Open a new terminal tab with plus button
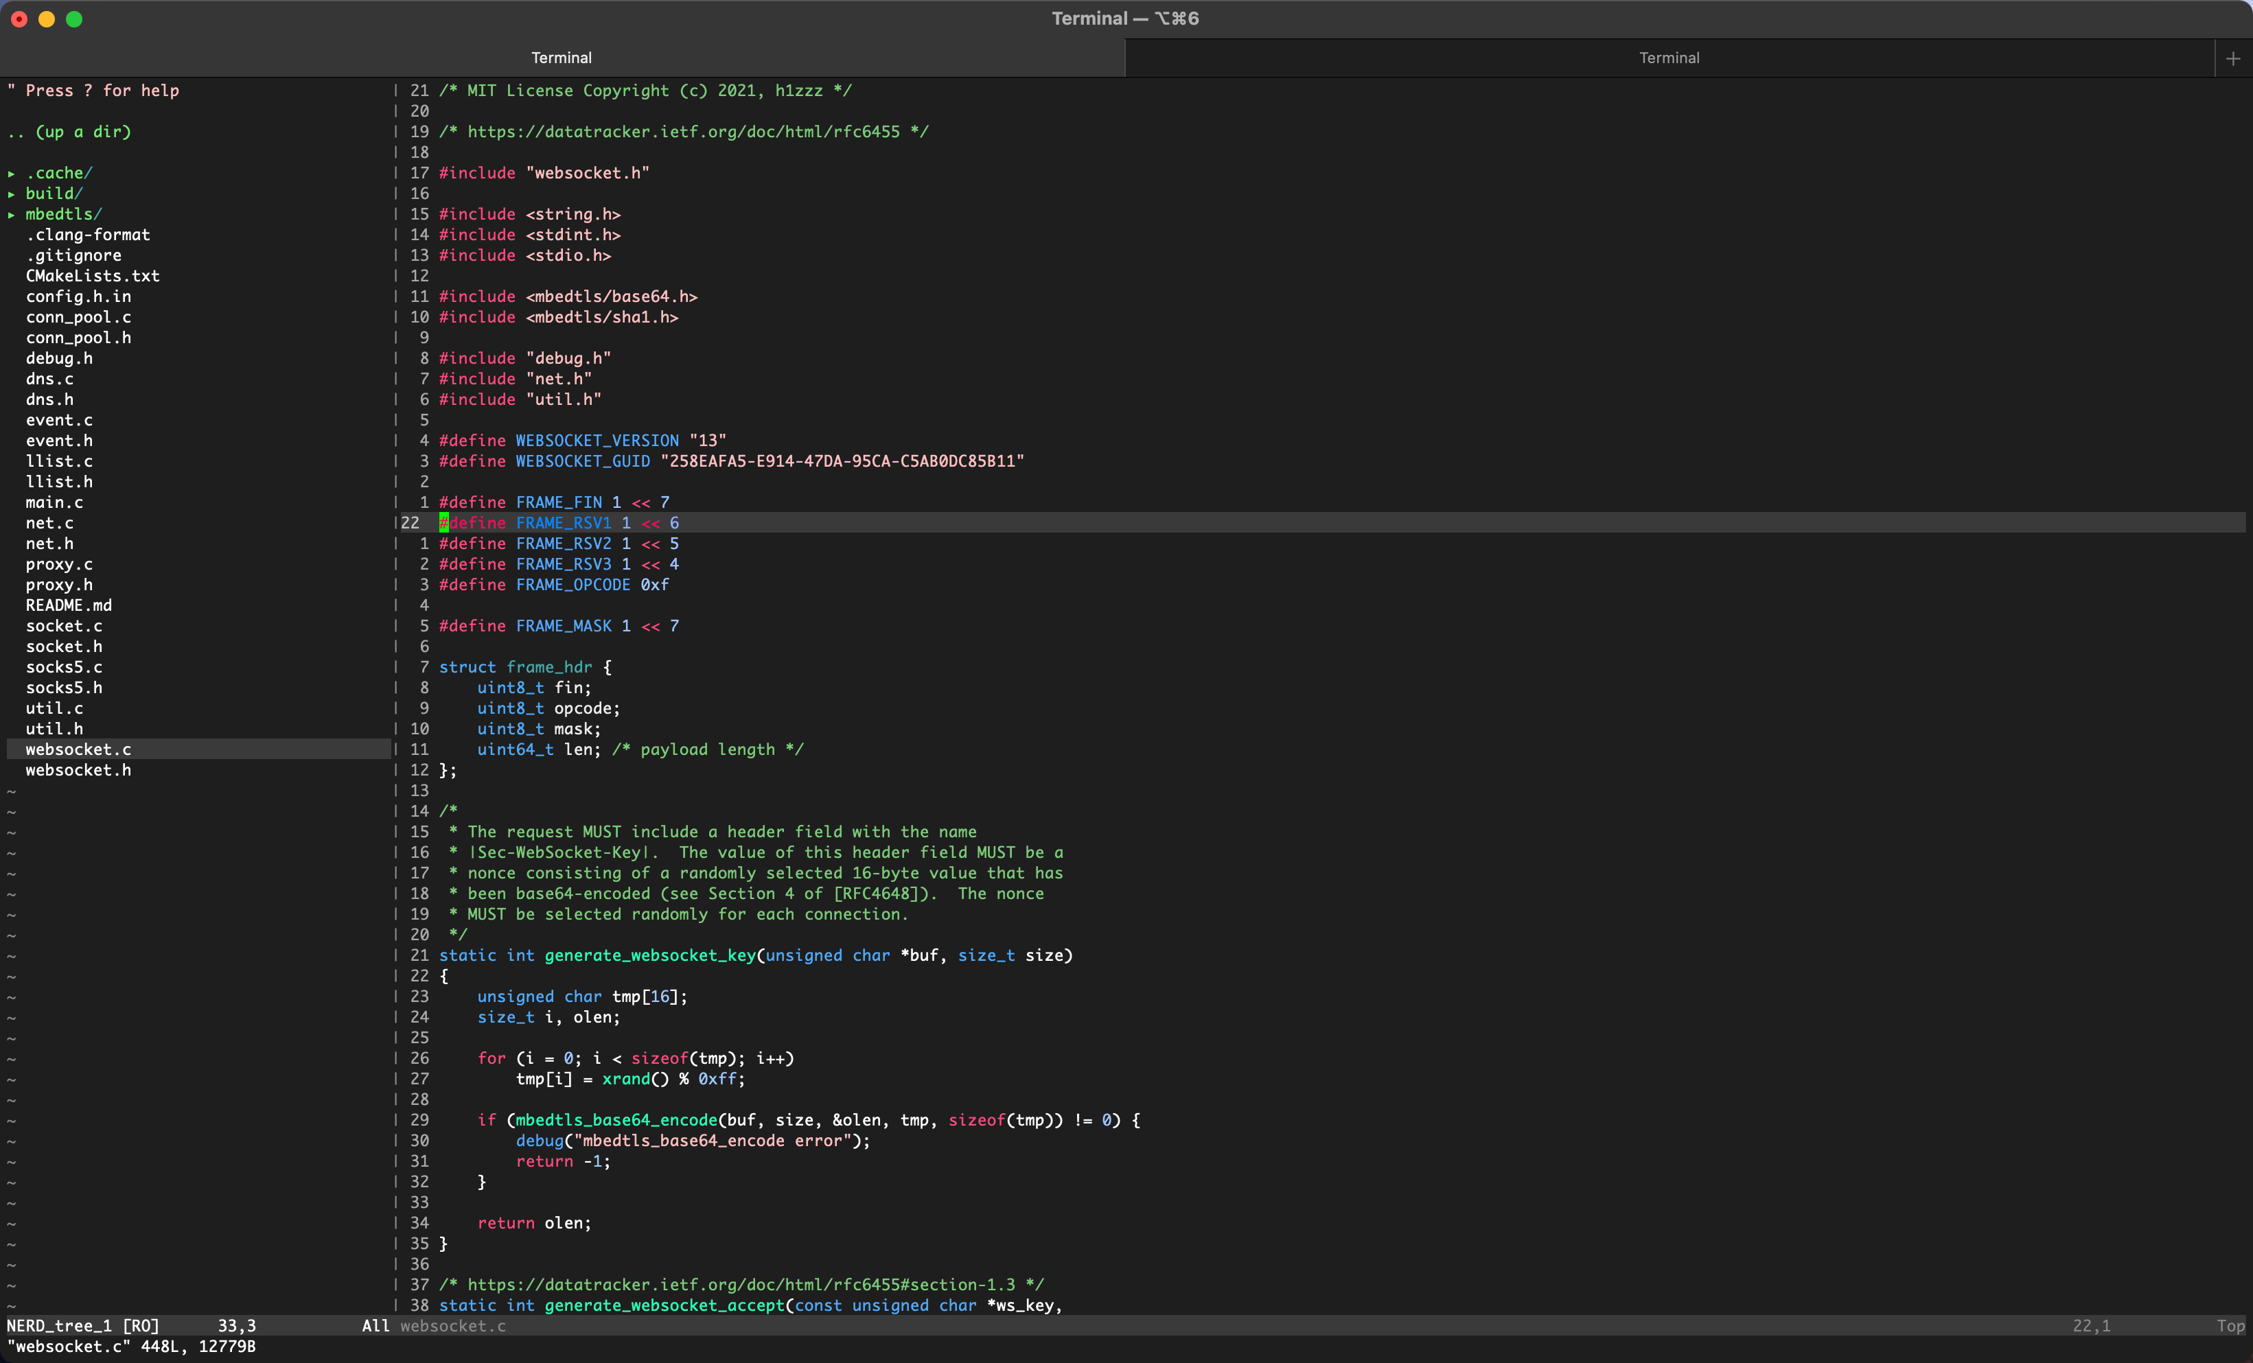Viewport: 2253px width, 1363px height. click(x=2233, y=58)
